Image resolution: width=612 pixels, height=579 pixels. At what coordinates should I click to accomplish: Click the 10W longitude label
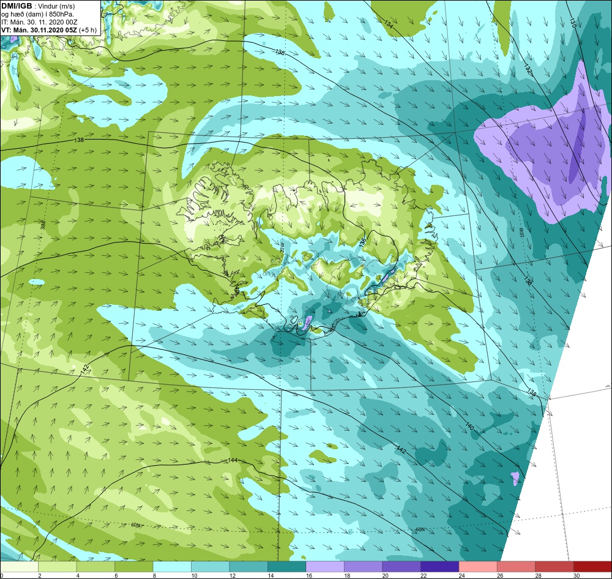522,233
